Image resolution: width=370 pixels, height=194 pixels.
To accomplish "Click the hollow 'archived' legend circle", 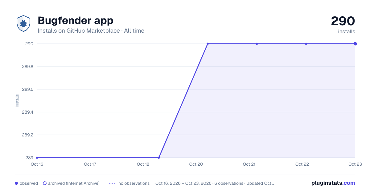I will (x=45, y=183).
